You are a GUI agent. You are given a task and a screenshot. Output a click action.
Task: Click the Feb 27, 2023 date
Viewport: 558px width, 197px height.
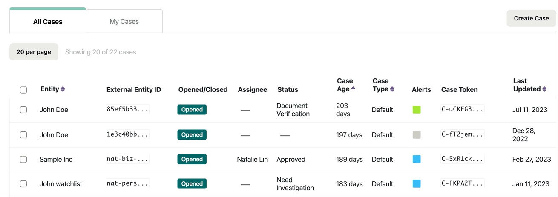532,159
